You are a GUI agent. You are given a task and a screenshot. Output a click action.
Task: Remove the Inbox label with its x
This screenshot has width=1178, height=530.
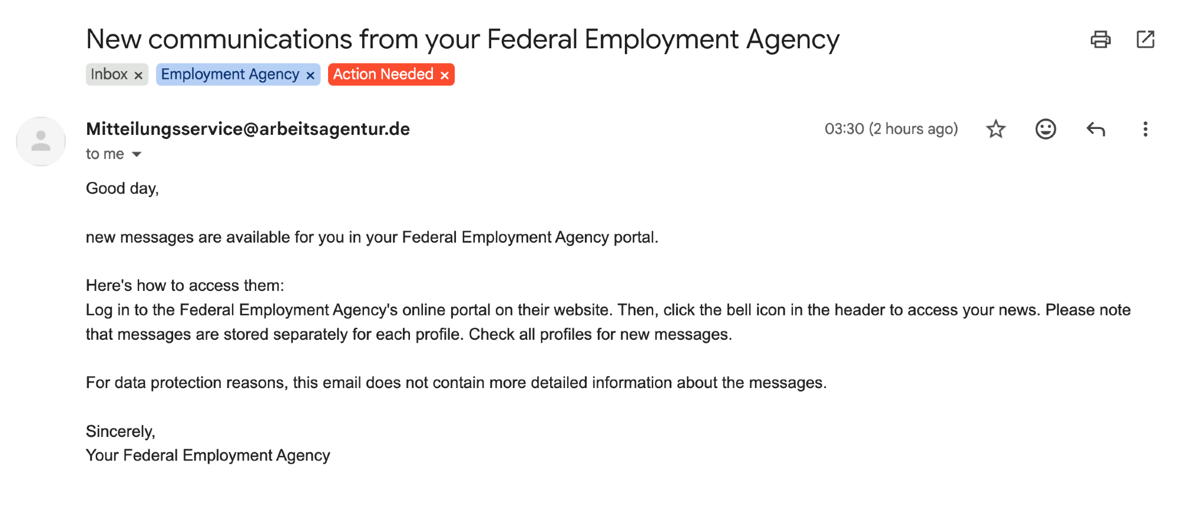(138, 75)
